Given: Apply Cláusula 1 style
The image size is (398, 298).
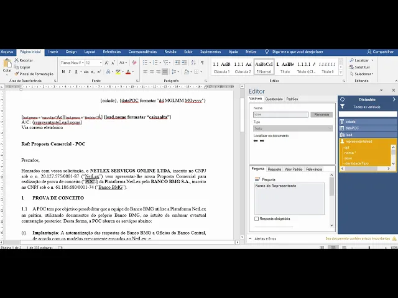Looking at the screenshot, I should click(221, 67).
